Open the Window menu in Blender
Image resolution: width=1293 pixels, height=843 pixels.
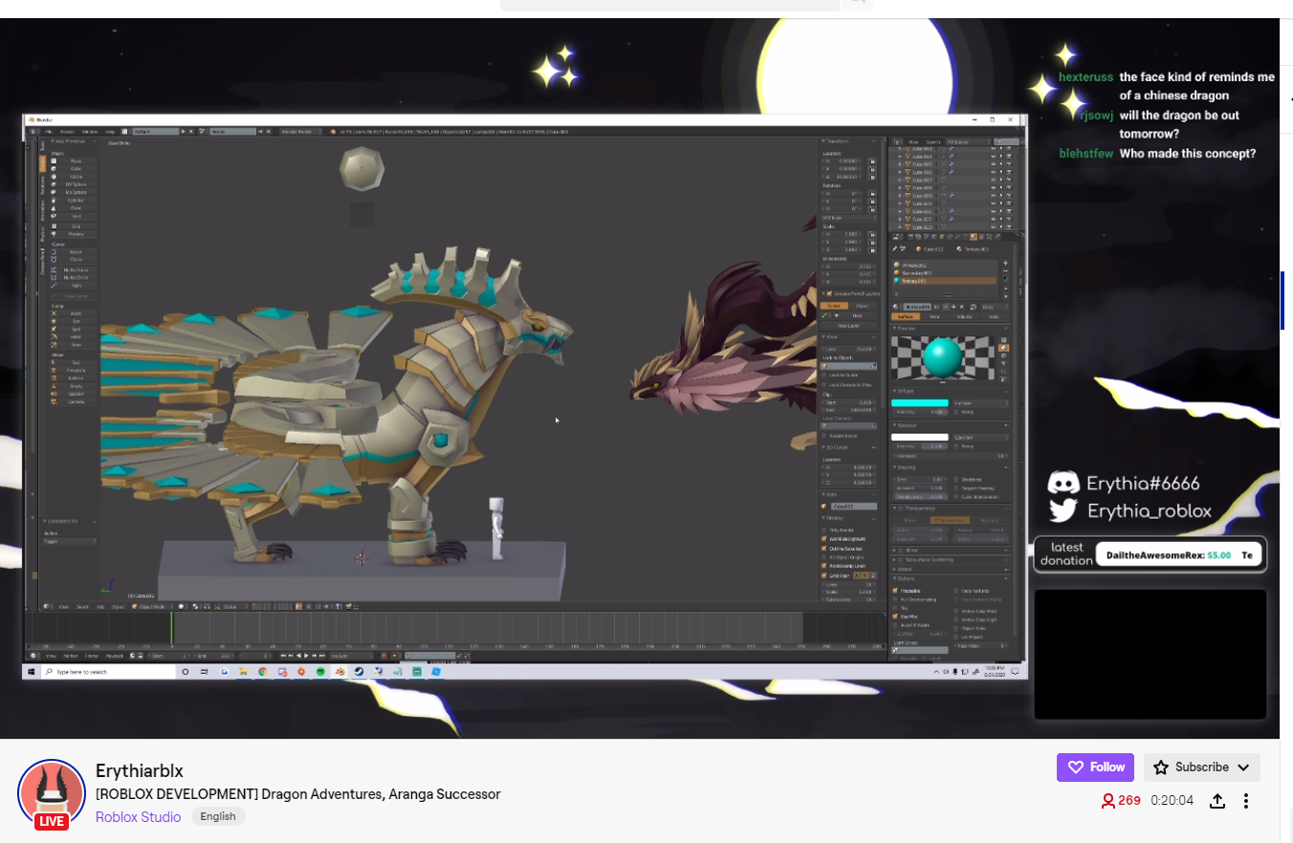tap(90, 131)
